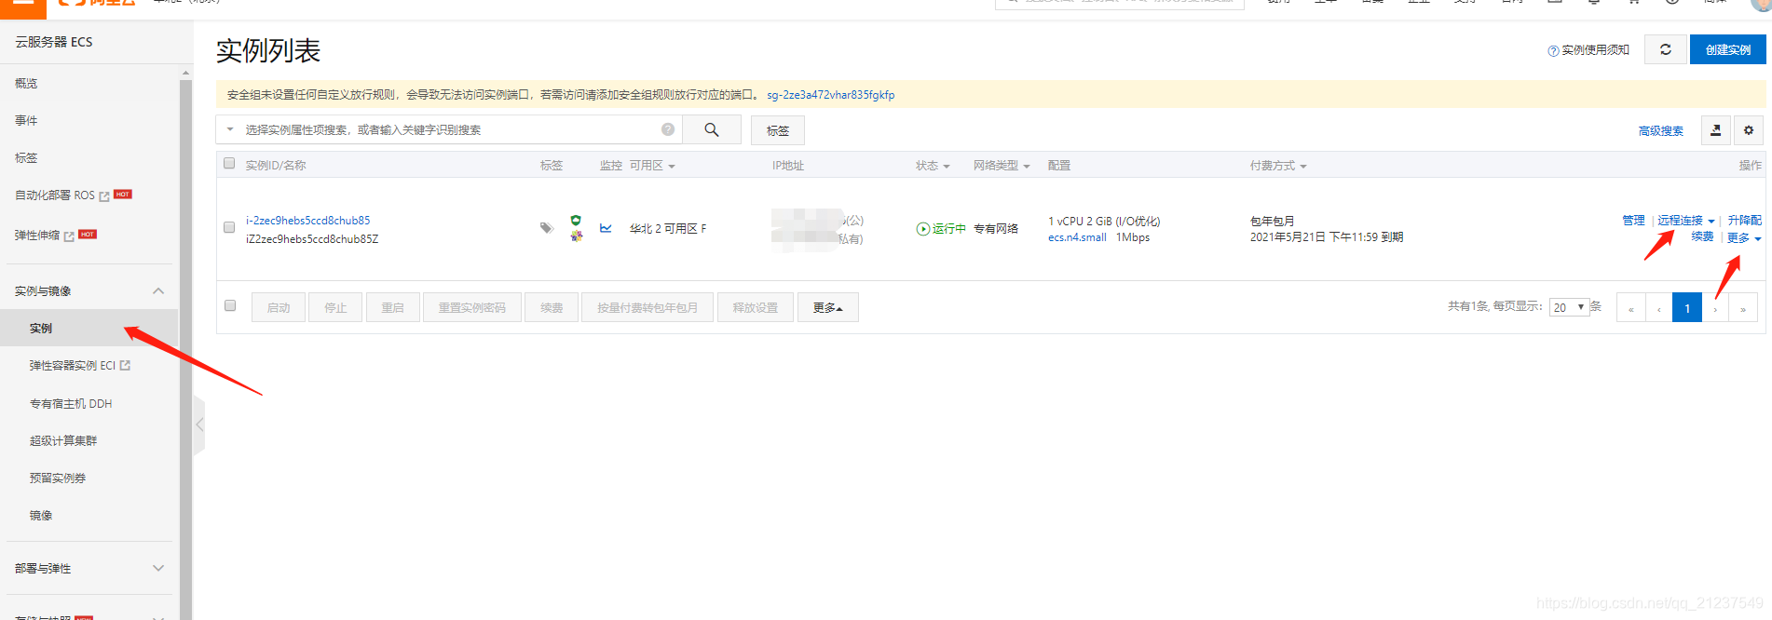Image resolution: width=1772 pixels, height=620 pixels.
Task: Click the 停止 batch button
Action: [x=335, y=307]
